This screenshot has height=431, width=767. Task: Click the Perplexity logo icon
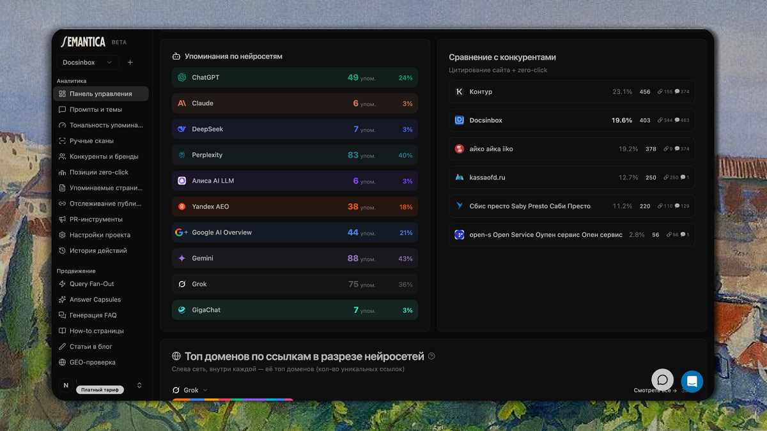[x=182, y=155]
